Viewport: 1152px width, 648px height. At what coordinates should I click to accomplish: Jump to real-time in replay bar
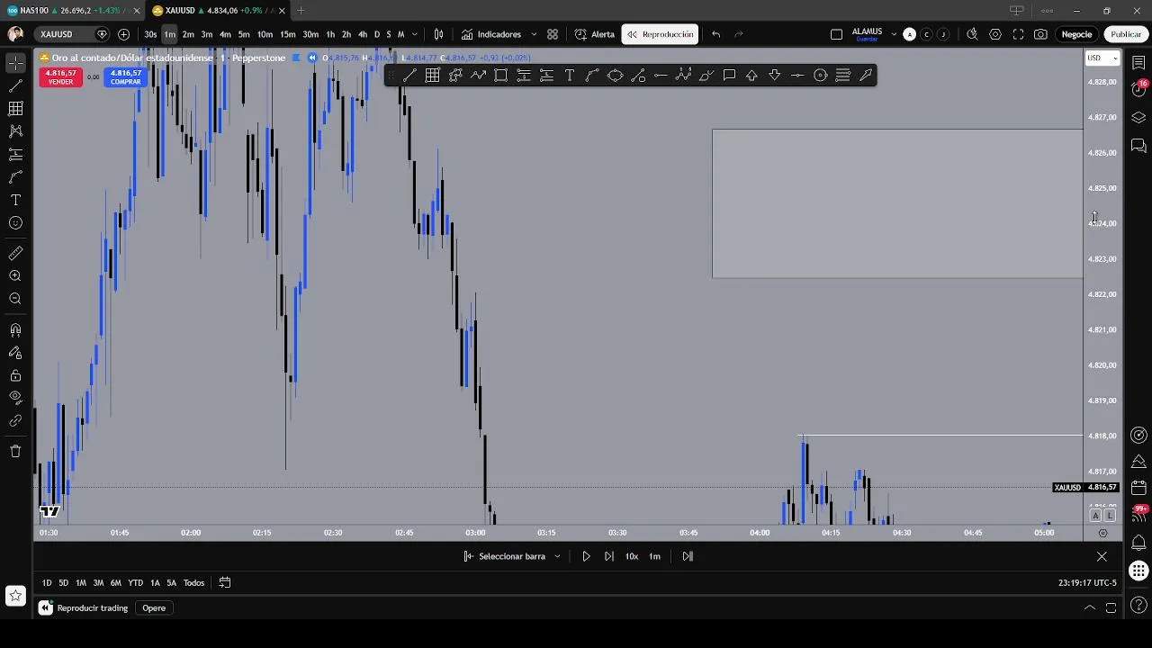click(x=688, y=556)
